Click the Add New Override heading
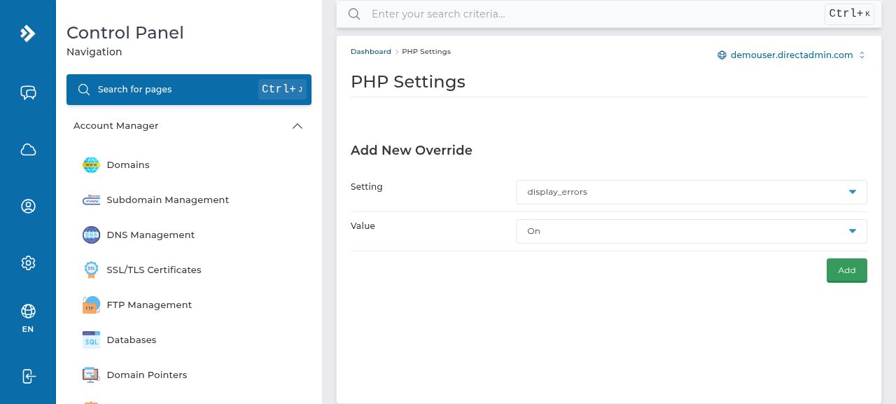The height and width of the screenshot is (404, 896). [412, 150]
